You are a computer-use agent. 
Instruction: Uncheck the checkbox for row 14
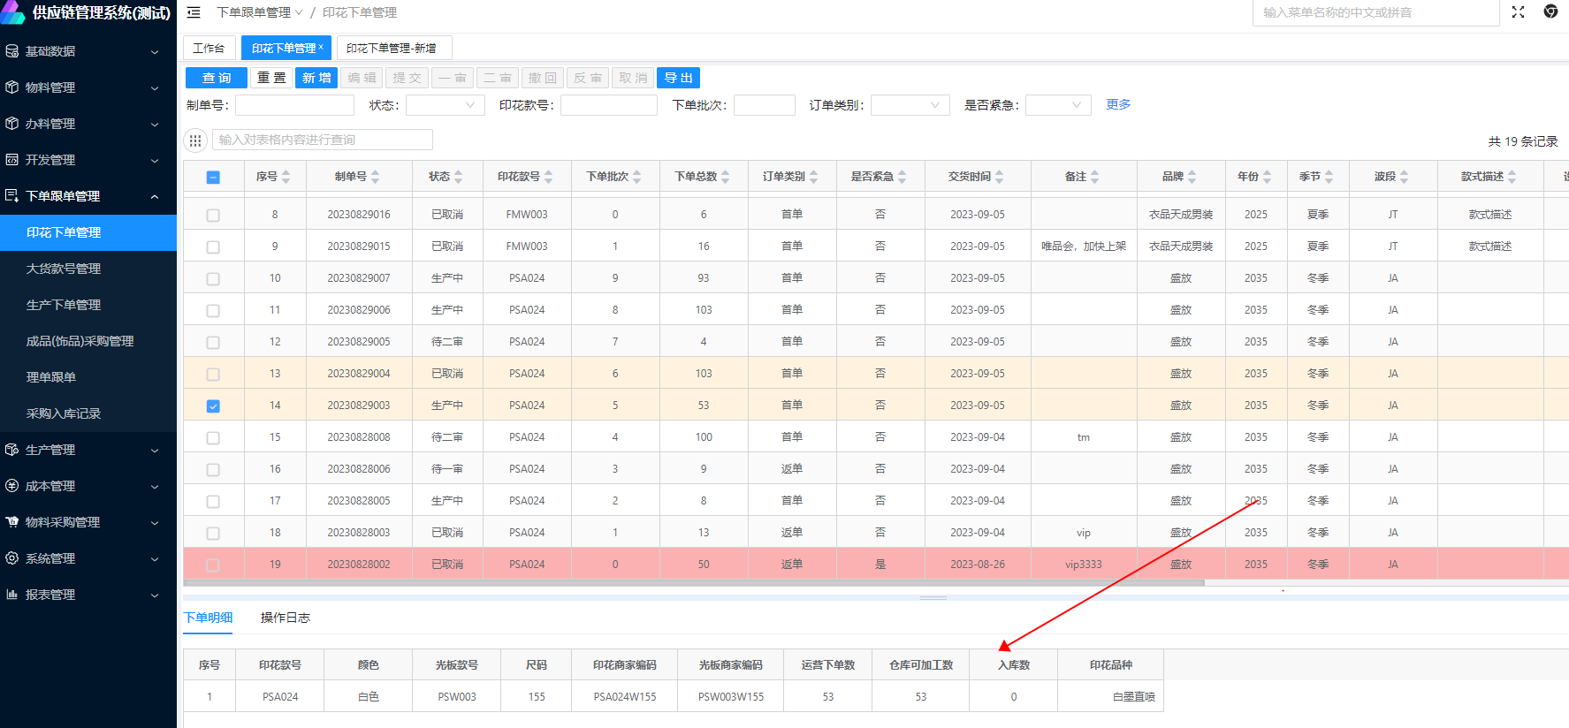(x=213, y=406)
